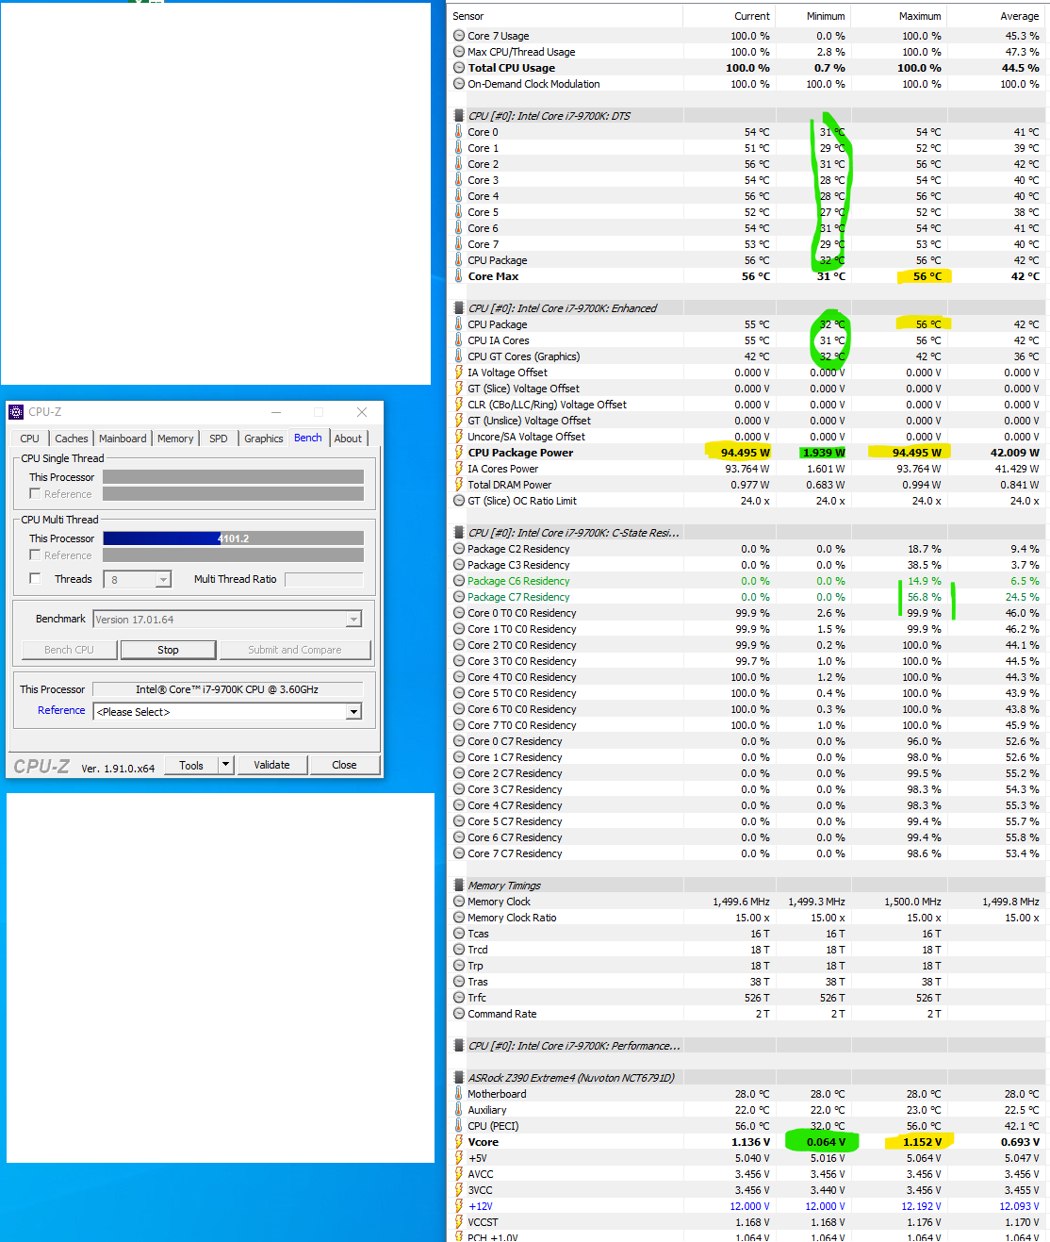The width and height of the screenshot is (1050, 1242).
Task: Click the thermometer icon beside Core 0
Action: [x=459, y=132]
